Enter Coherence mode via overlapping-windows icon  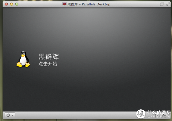162,4
